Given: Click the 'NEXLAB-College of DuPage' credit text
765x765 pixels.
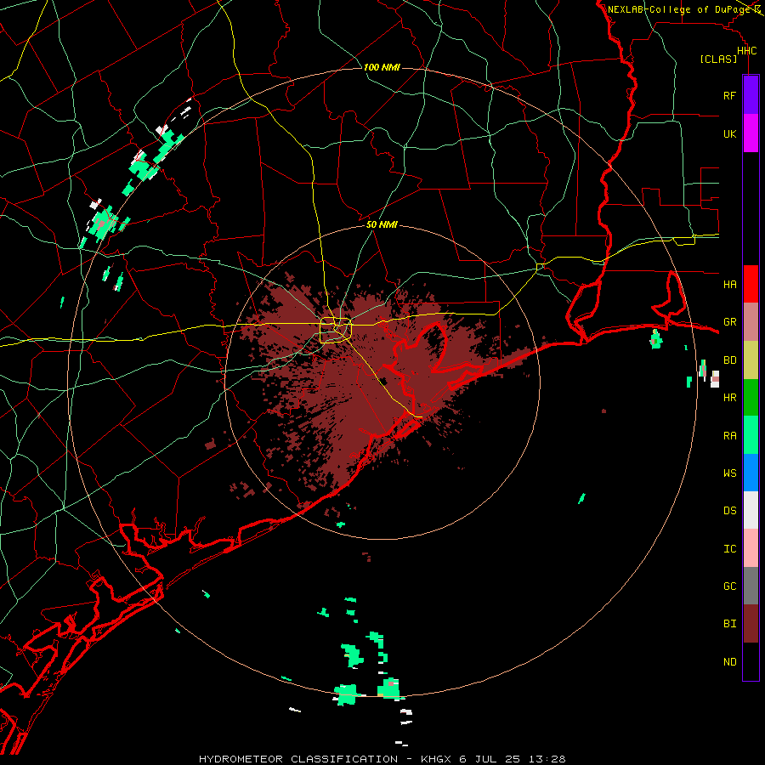Looking at the screenshot, I should click(x=678, y=9).
